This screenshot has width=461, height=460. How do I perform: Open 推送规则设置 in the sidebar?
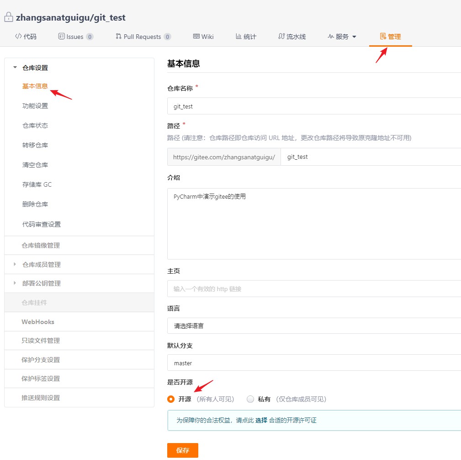pos(79,398)
